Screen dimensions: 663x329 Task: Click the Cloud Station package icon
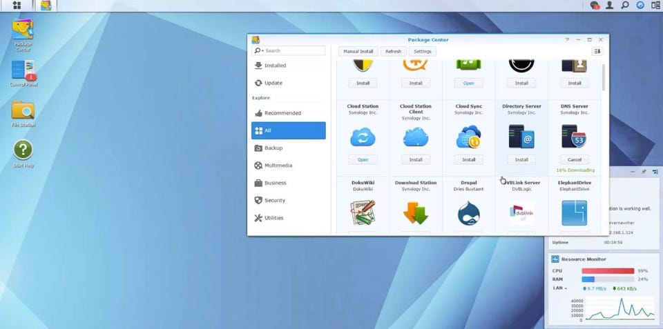pos(363,137)
